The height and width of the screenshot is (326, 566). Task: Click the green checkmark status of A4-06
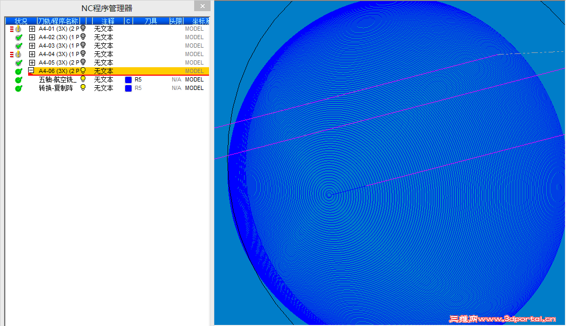(x=19, y=71)
